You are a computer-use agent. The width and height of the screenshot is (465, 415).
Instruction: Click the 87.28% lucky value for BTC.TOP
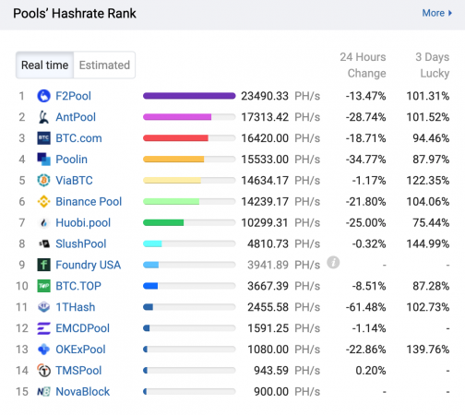(x=431, y=286)
